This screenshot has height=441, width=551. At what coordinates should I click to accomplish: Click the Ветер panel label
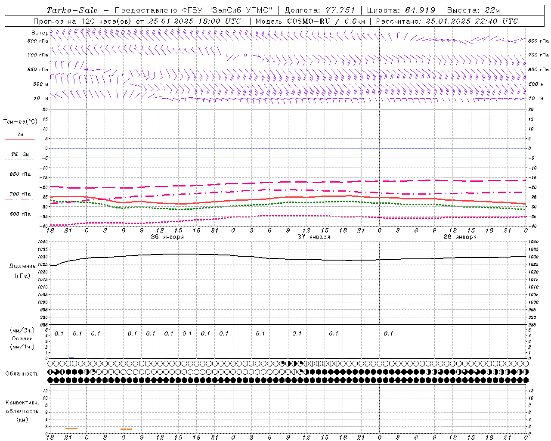[40, 33]
